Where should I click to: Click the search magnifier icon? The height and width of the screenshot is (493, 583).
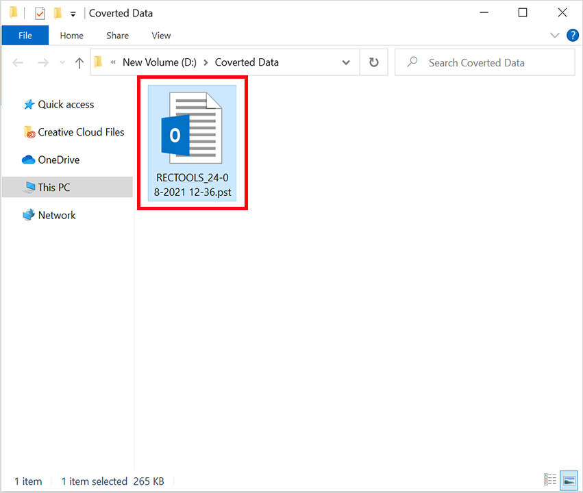[412, 62]
